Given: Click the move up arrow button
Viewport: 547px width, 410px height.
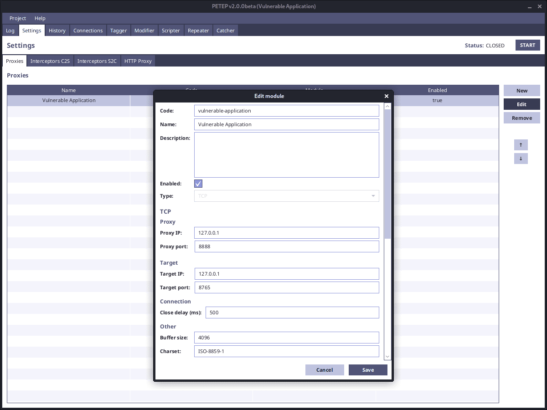Looking at the screenshot, I should click(521, 145).
